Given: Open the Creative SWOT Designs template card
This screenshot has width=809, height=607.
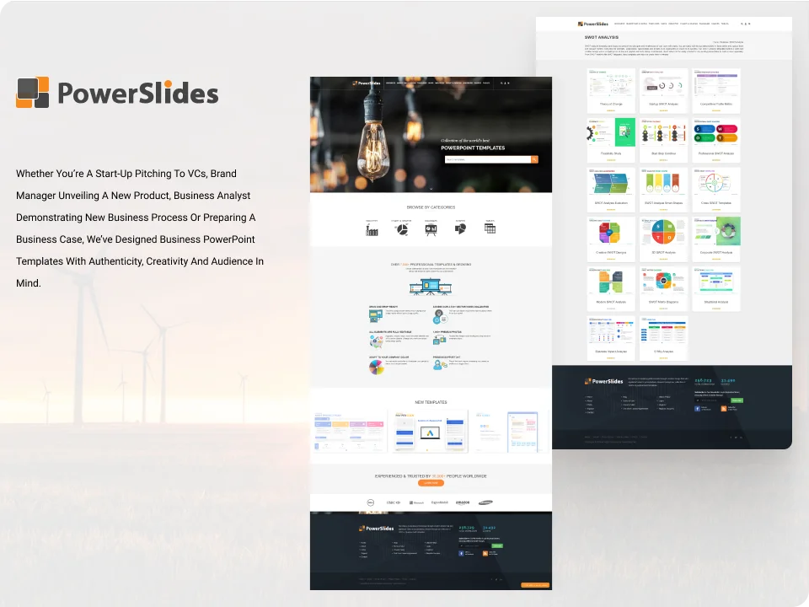Looking at the screenshot, I should tap(611, 239).
